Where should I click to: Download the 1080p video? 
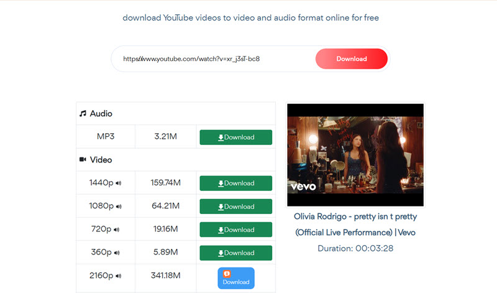pos(236,207)
